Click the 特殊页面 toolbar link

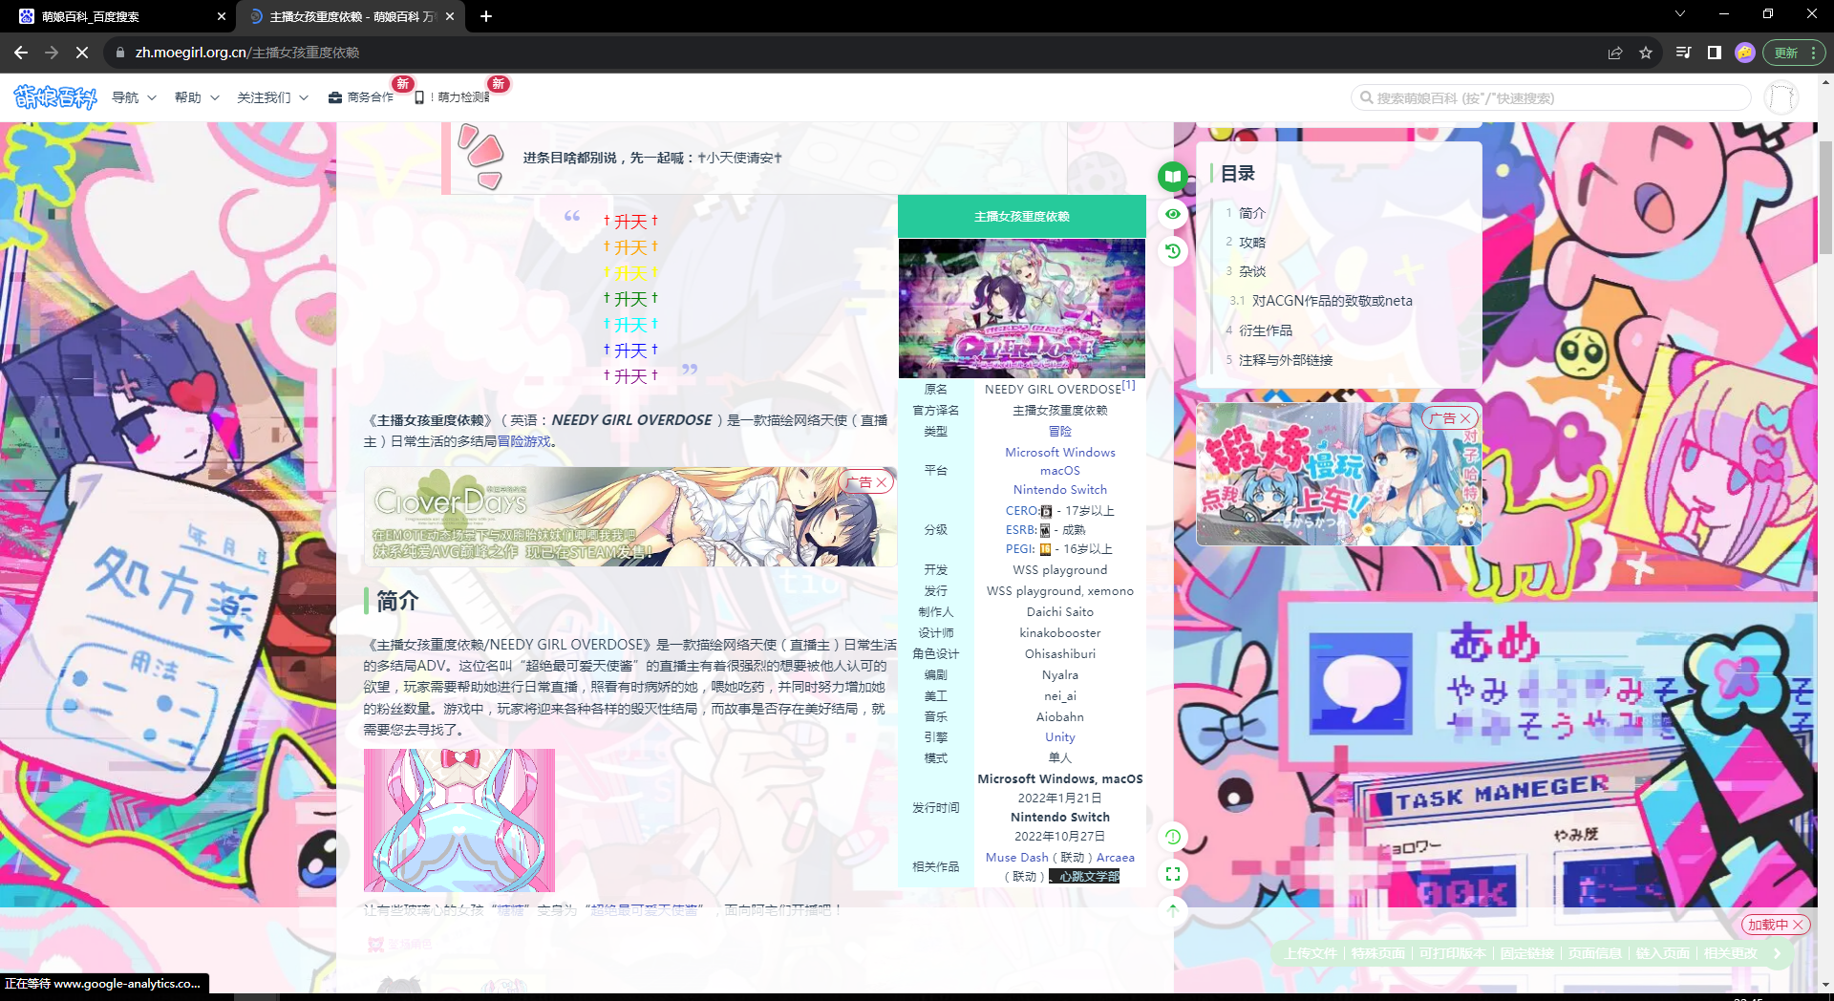coord(1377,953)
